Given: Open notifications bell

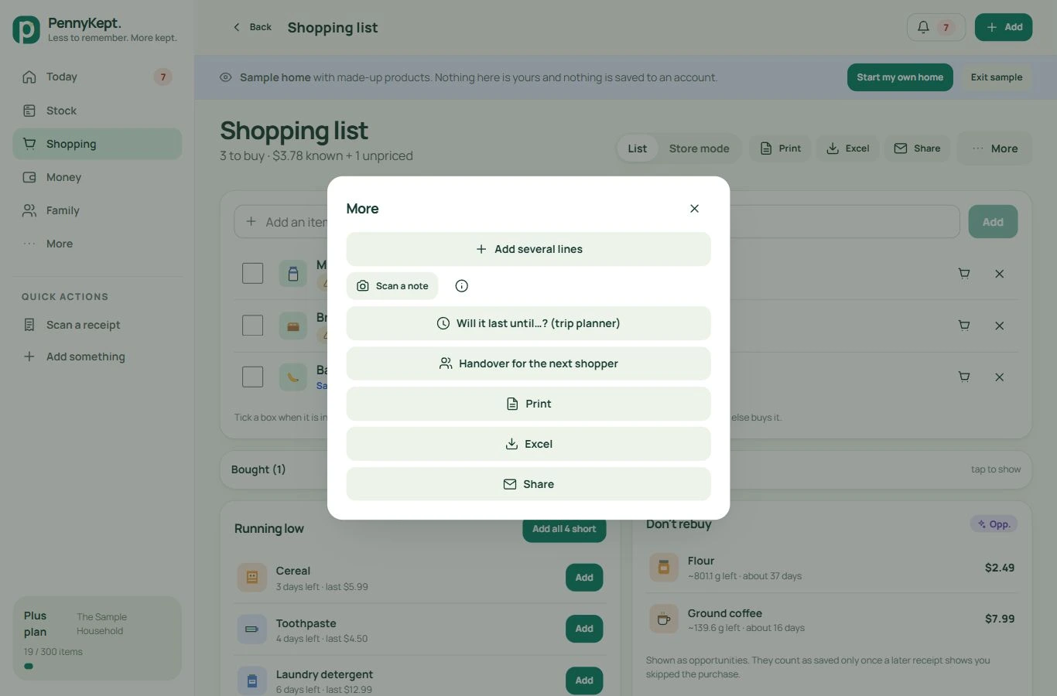Looking at the screenshot, I should (936, 27).
